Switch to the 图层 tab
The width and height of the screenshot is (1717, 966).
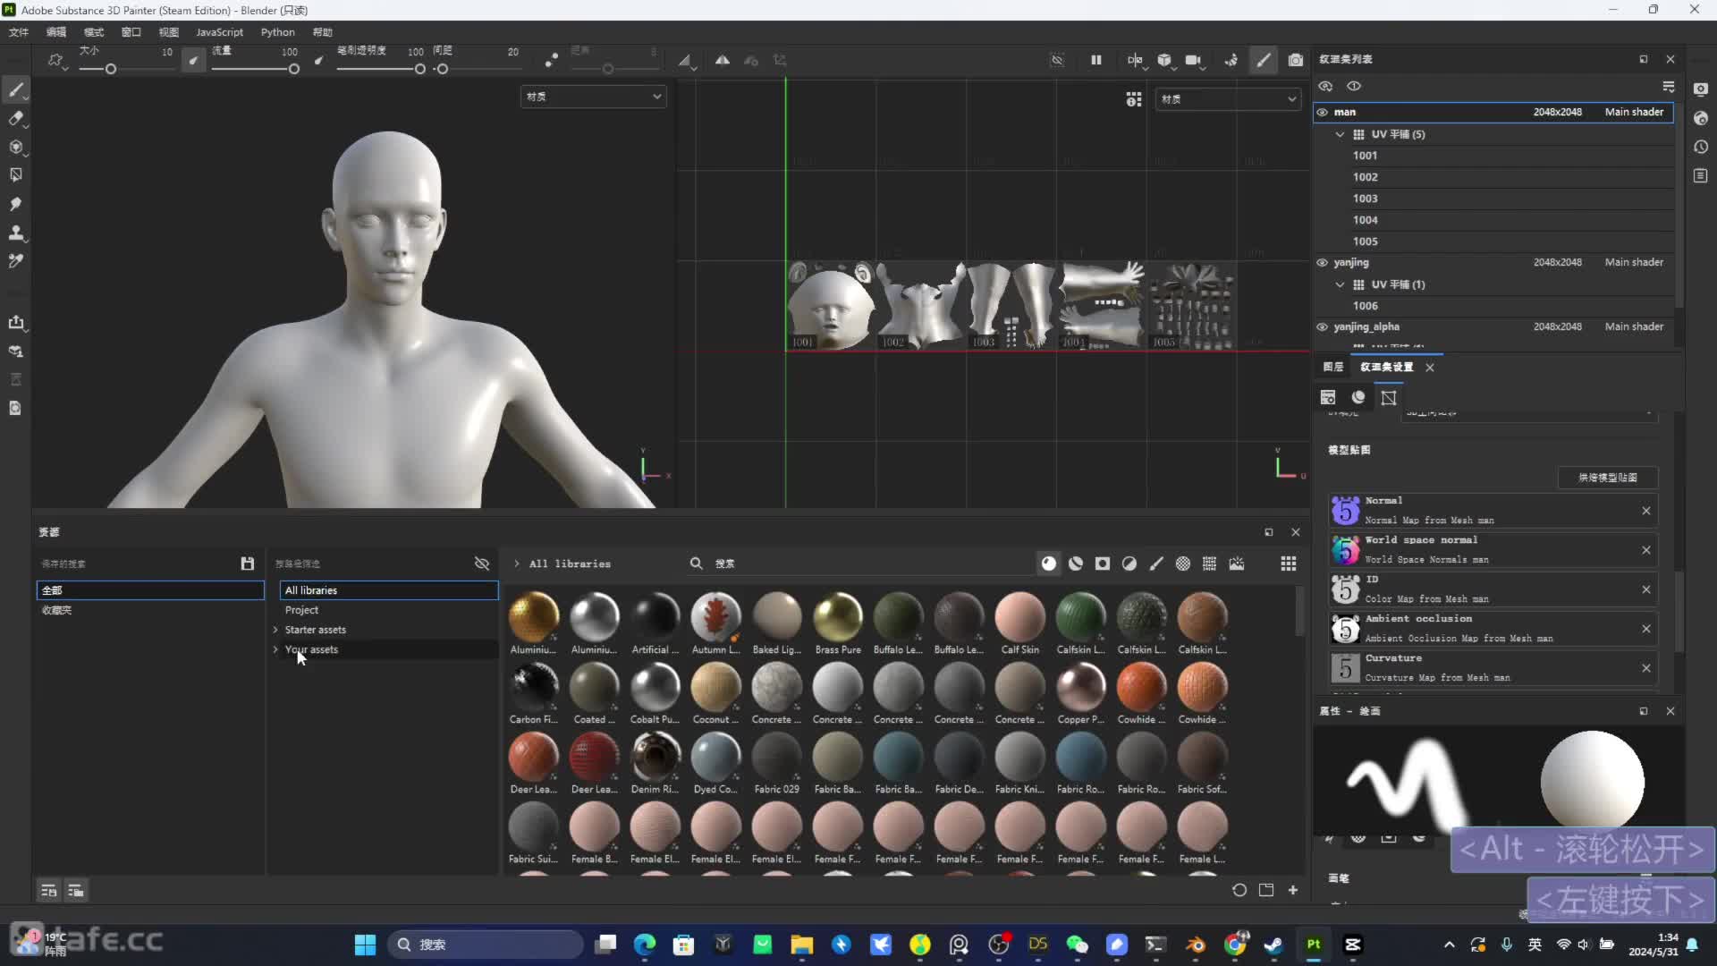tap(1333, 367)
